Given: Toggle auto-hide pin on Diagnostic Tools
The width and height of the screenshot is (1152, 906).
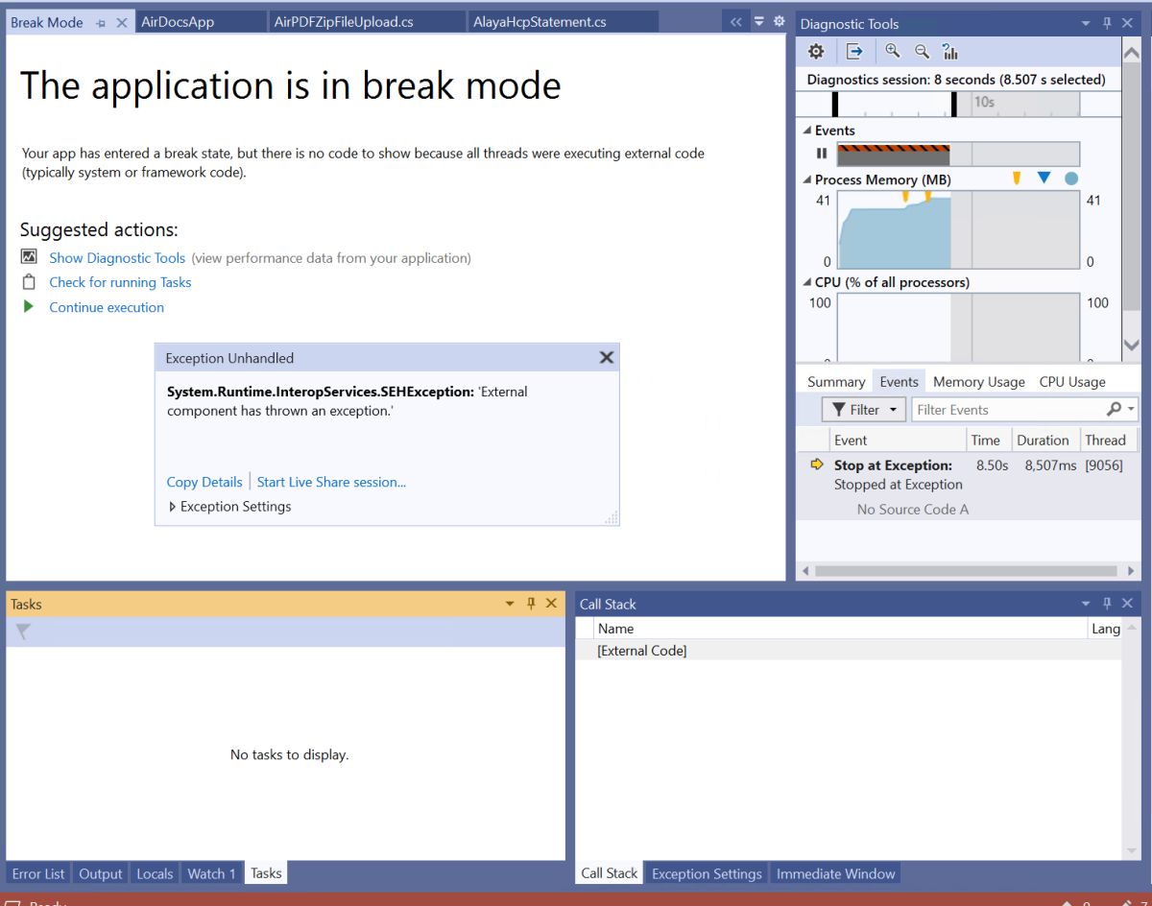Looking at the screenshot, I should pyautogui.click(x=1107, y=23).
